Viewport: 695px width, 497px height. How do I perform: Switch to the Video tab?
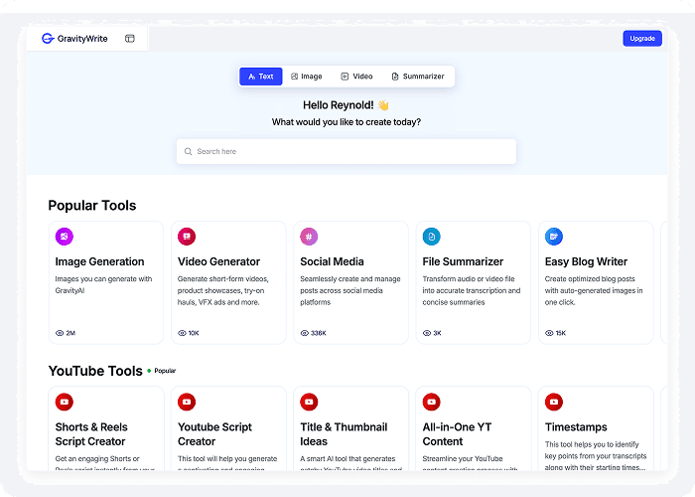coord(356,77)
